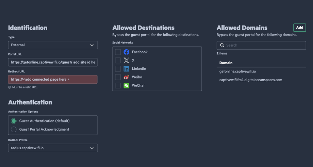Expand the RADIUS Profile dropdown

[53, 148]
